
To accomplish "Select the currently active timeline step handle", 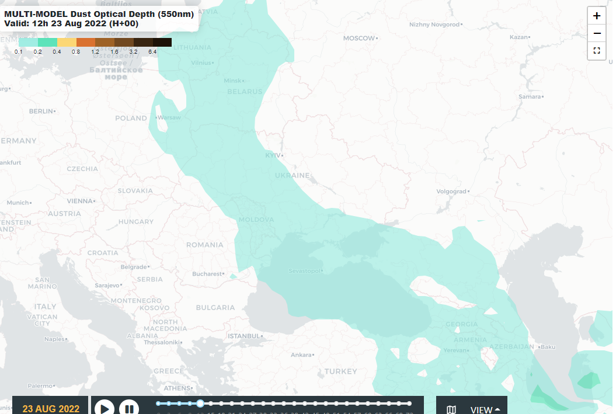I will [x=200, y=403].
